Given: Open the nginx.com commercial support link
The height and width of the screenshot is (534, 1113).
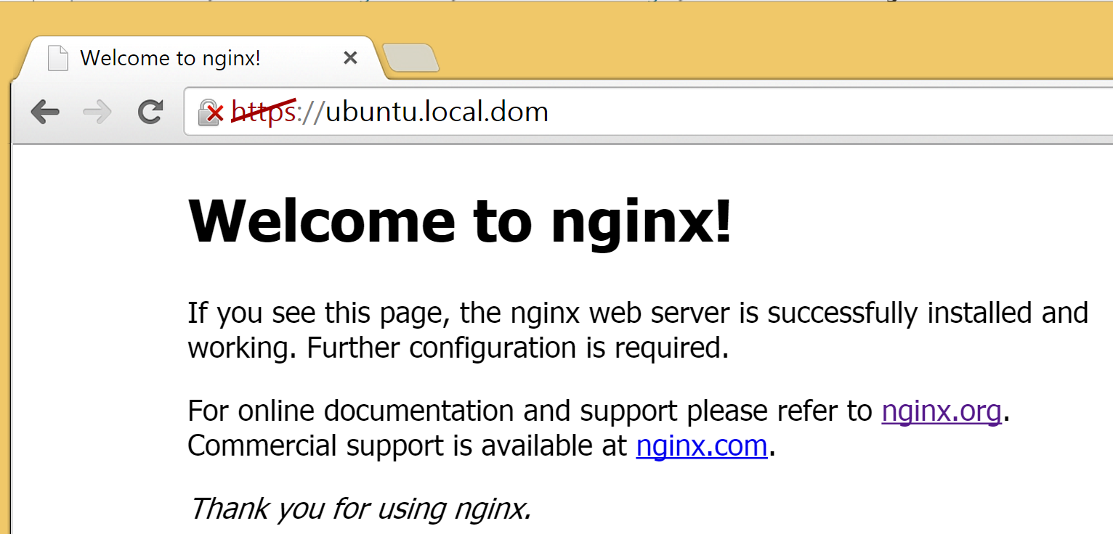Looking at the screenshot, I should pos(702,445).
